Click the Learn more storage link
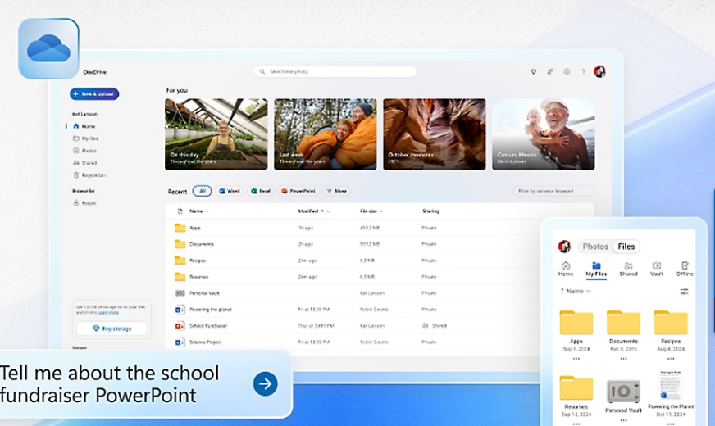Image resolution: width=715 pixels, height=426 pixels. coord(108,313)
